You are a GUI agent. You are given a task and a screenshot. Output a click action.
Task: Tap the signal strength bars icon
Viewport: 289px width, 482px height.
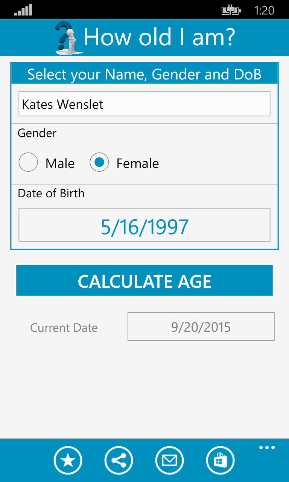23,10
